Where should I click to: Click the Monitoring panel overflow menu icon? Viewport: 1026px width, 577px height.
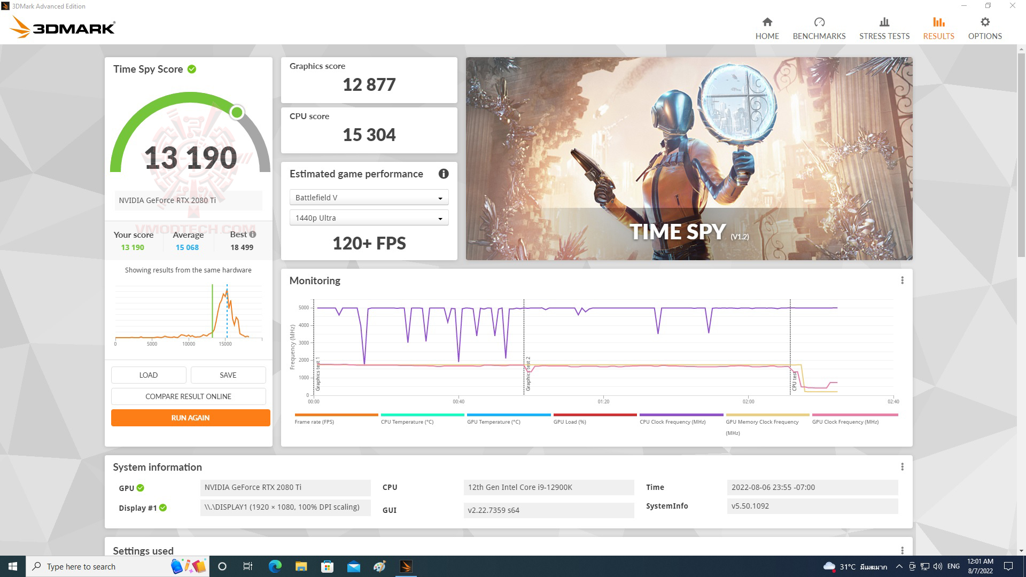[903, 280]
